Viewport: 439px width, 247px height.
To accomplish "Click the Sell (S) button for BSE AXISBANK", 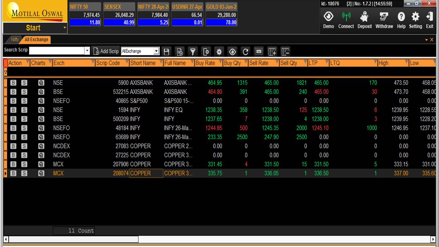I will 24,92.
